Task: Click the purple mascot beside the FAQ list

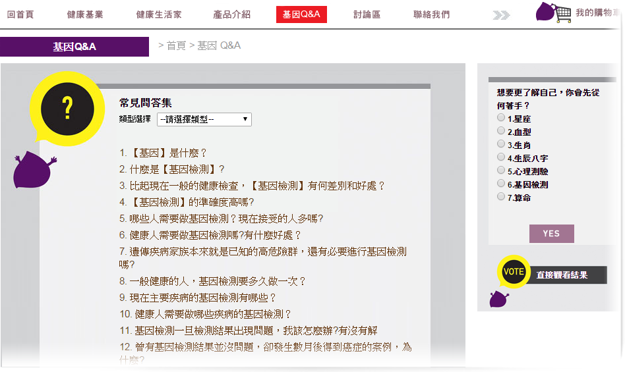Action: click(34, 169)
